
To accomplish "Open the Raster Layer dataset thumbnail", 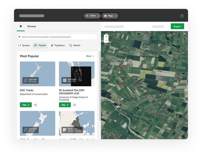I will click(77, 123).
